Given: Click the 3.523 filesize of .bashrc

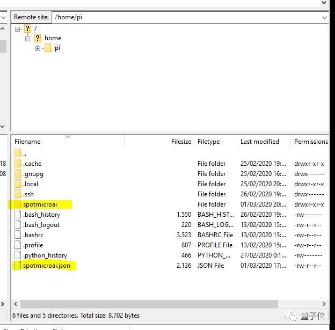Looking at the screenshot, I should (184, 235).
